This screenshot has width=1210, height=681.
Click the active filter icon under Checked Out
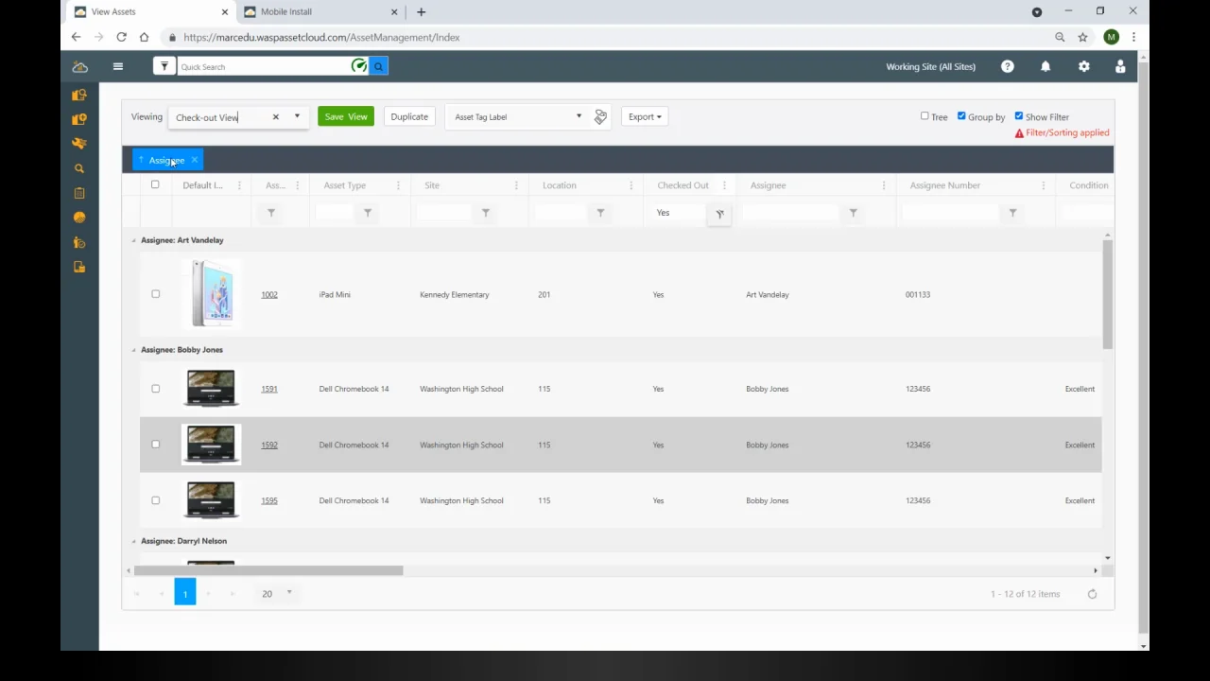coord(719,215)
